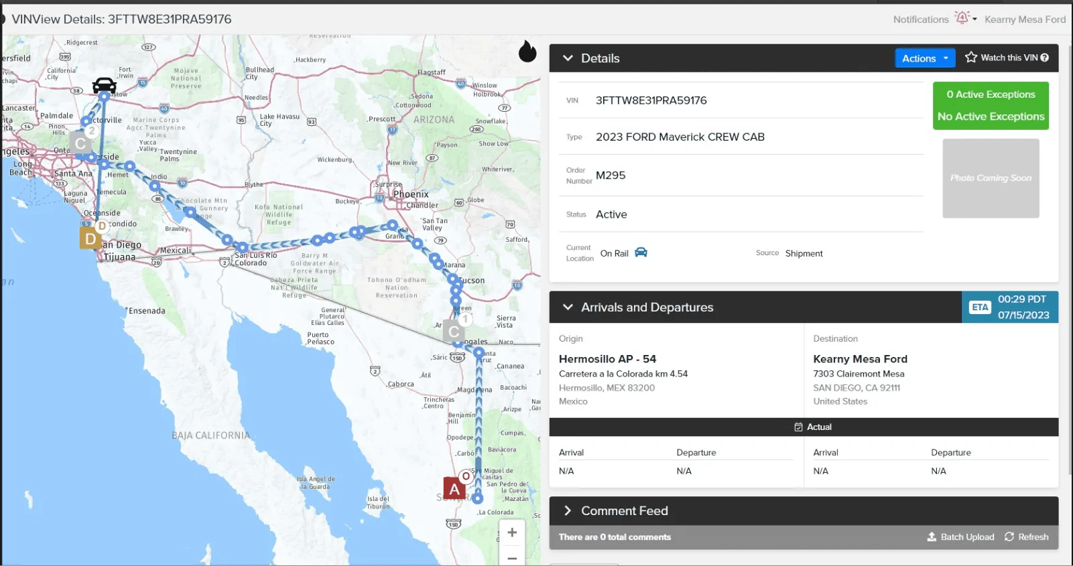The width and height of the screenshot is (1073, 566).
Task: Click route waypoint near San Luis Rio Colorado
Action: tap(243, 247)
